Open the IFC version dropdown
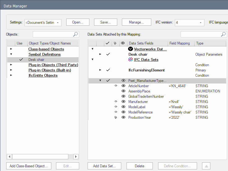 coord(189,23)
